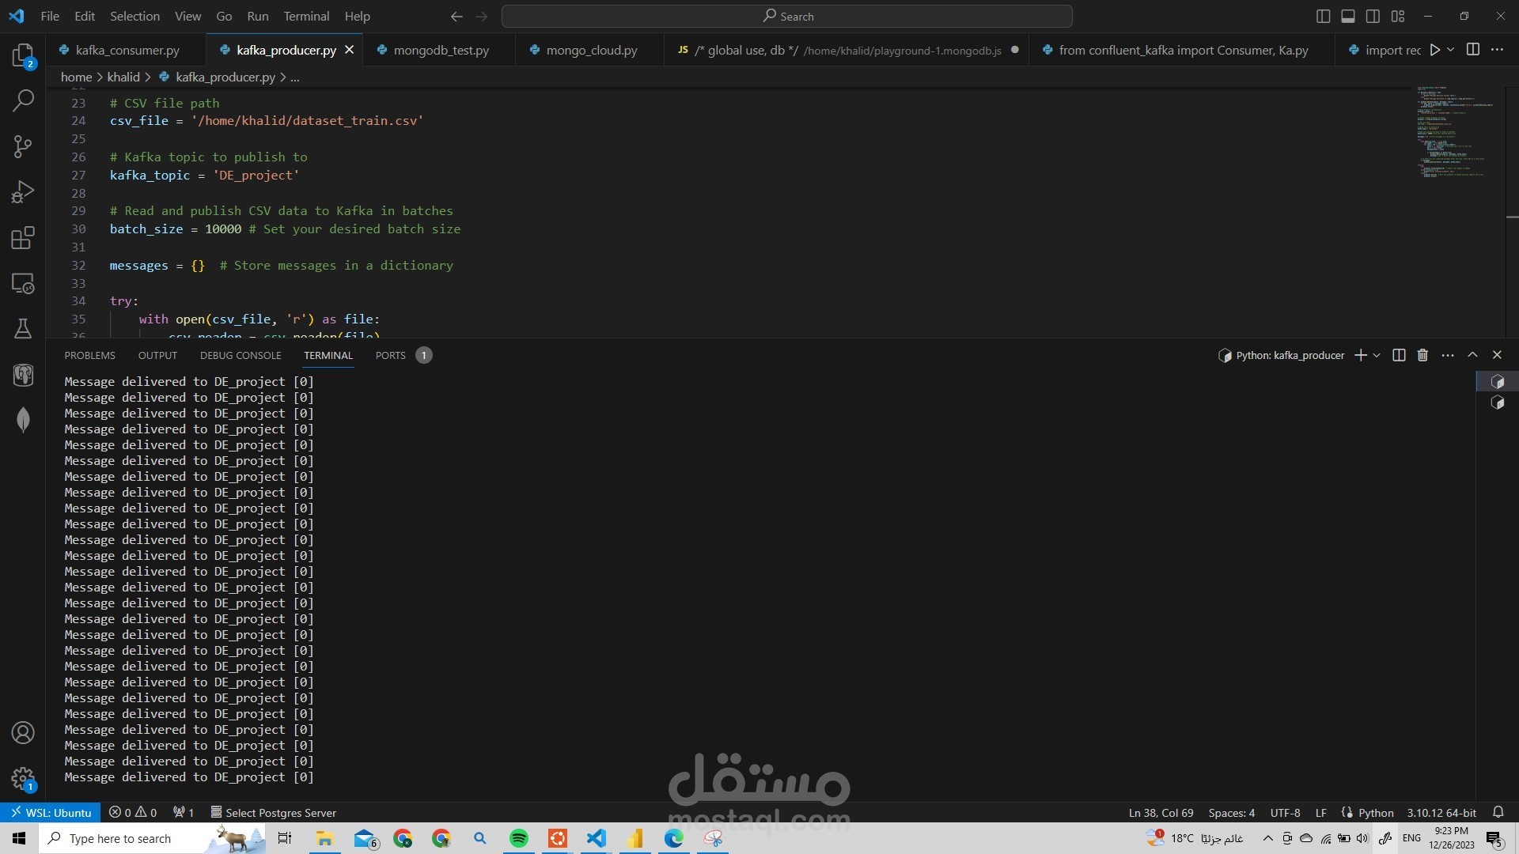The height and width of the screenshot is (854, 1519).
Task: Open the Testing flask view
Action: coord(23,329)
